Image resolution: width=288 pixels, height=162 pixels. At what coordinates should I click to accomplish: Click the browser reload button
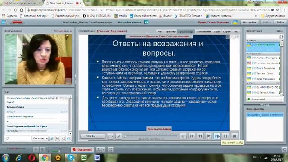[x=16, y=10]
